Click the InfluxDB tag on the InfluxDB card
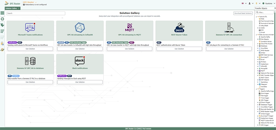 coord(61,43)
